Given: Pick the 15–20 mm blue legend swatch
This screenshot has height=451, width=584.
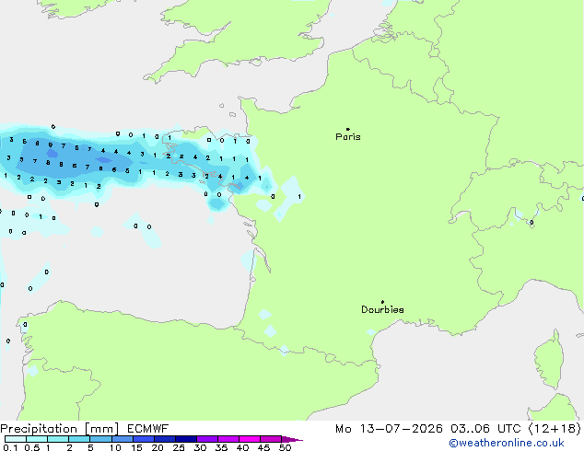Looking at the screenshot, I should [144, 439].
